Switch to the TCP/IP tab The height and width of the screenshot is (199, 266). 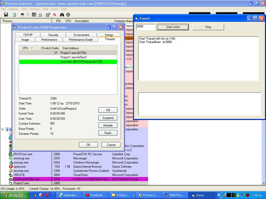(x=28, y=35)
